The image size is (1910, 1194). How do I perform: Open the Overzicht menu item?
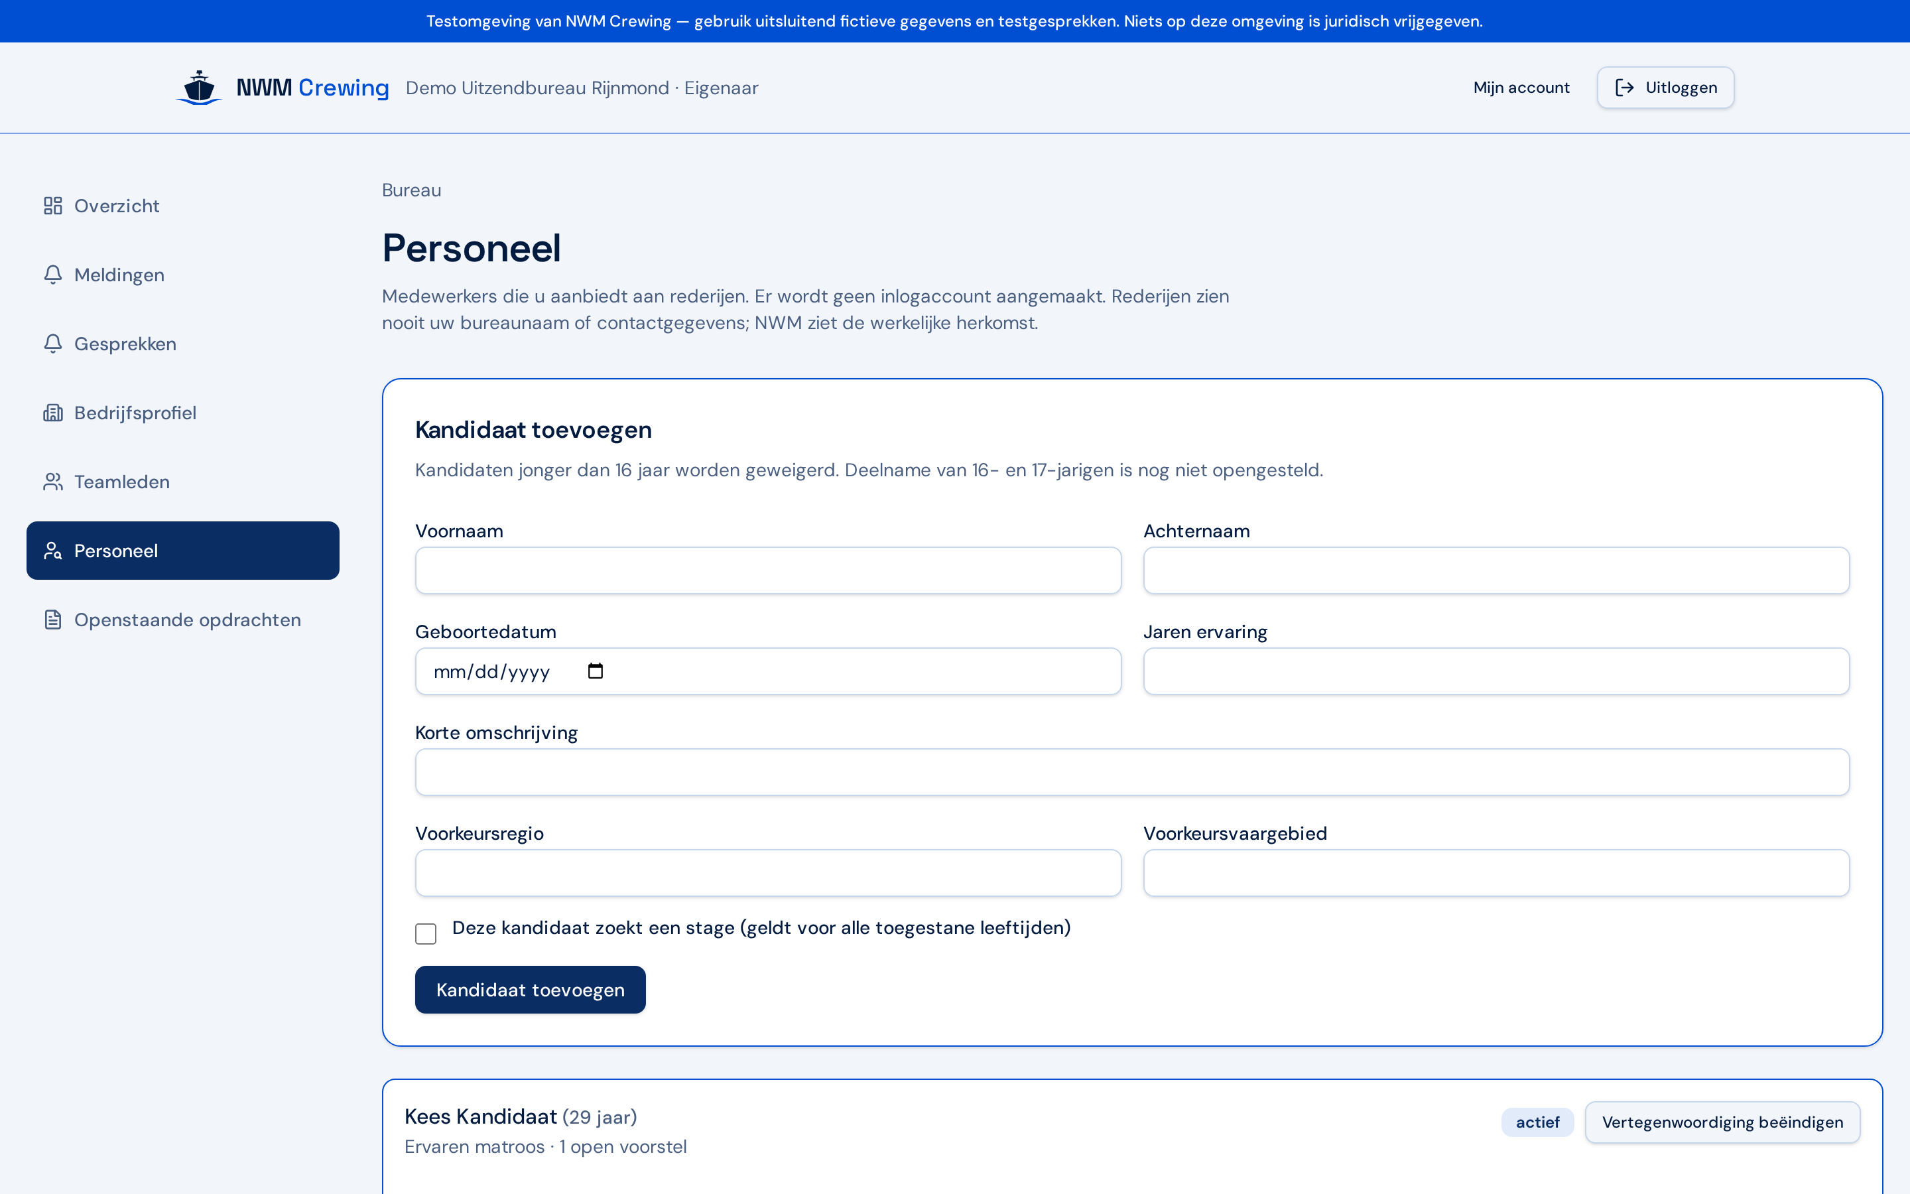pyautogui.click(x=183, y=206)
